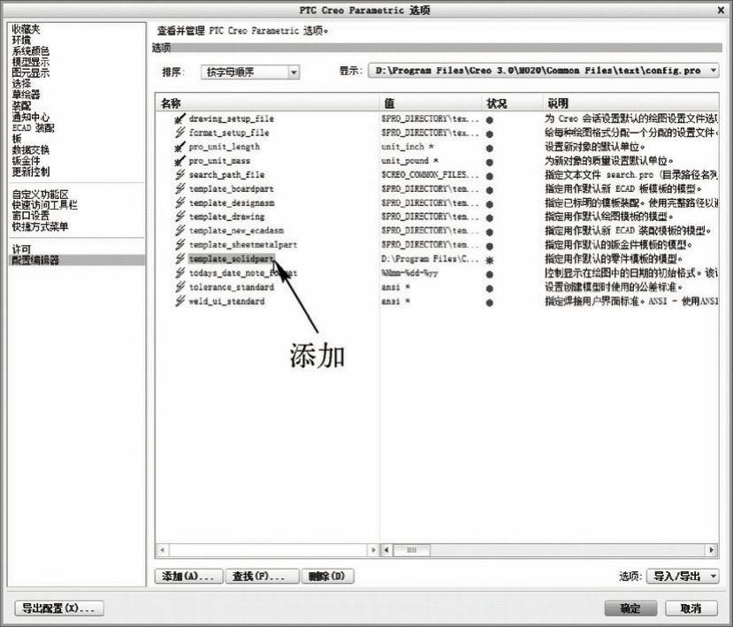The image size is (733, 627).
Task: Click the icon beside template_sheetmetalpart
Action: point(179,245)
